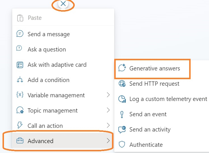209x153 pixels.
Task: Click the Topic management gear bubble icon
Action: click(x=20, y=110)
